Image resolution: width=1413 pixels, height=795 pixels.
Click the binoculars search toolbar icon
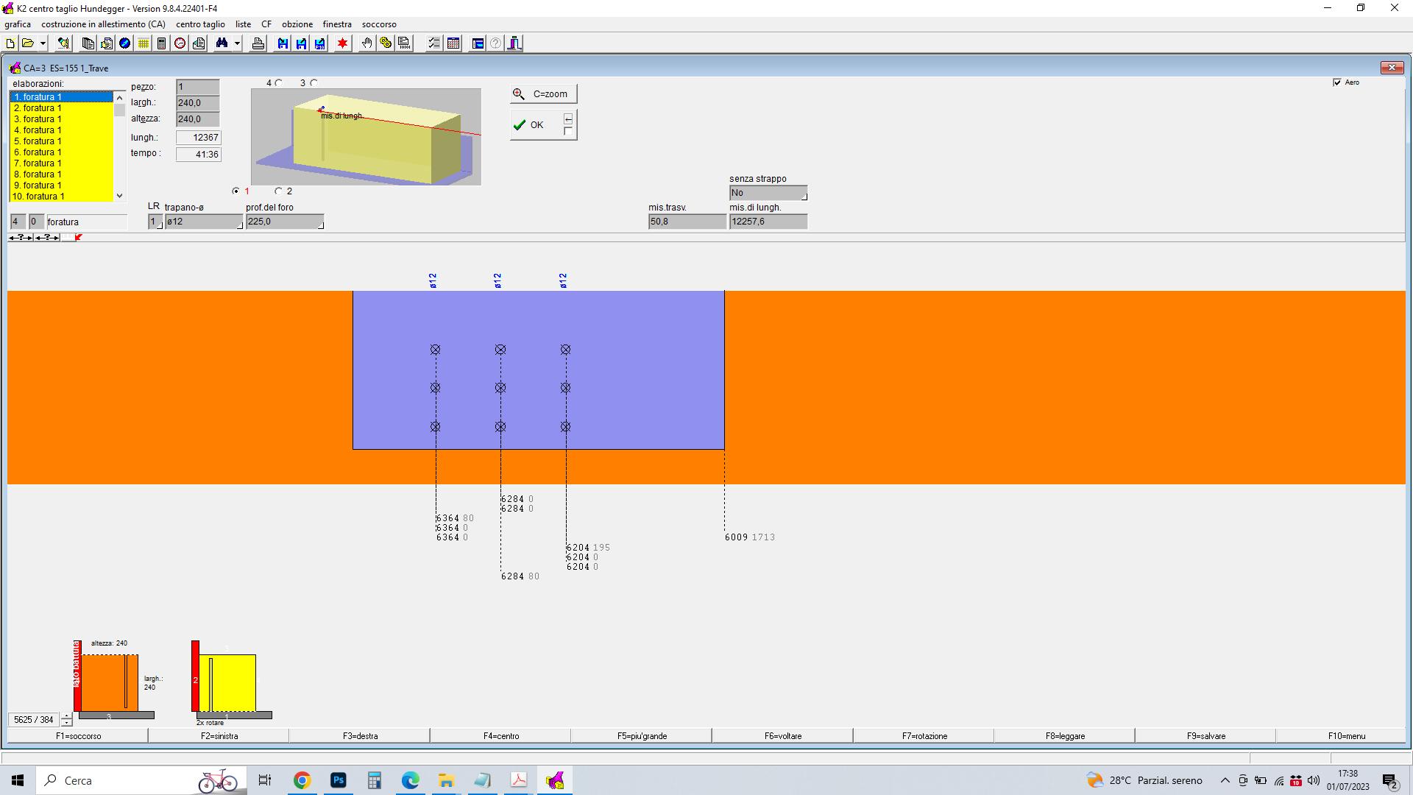[222, 43]
